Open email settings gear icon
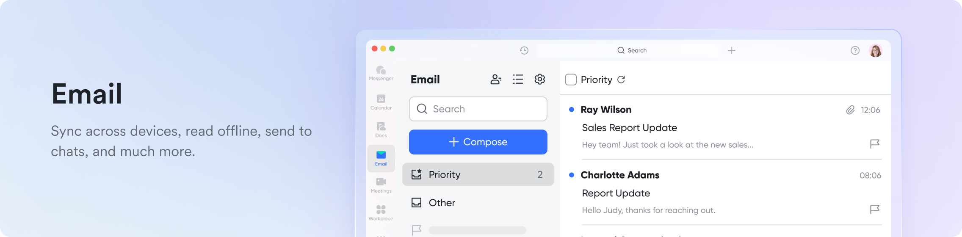Viewport: 962px width, 237px height. pyautogui.click(x=540, y=79)
